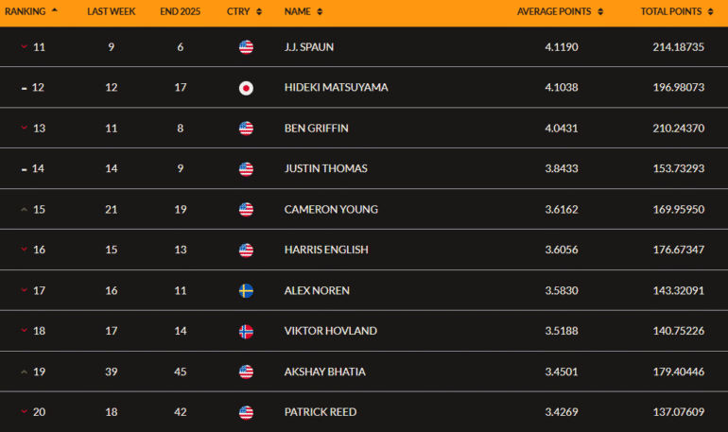Click the Sweden flag next to Alex Noren
The height and width of the screenshot is (432, 728).
[246, 290]
